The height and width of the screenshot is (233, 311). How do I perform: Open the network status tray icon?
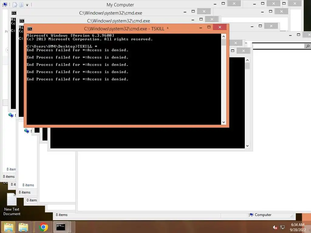pos(282,227)
